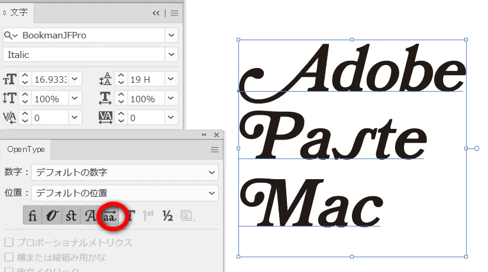
Task: Toggle contextual alternates button
Action: (51, 215)
